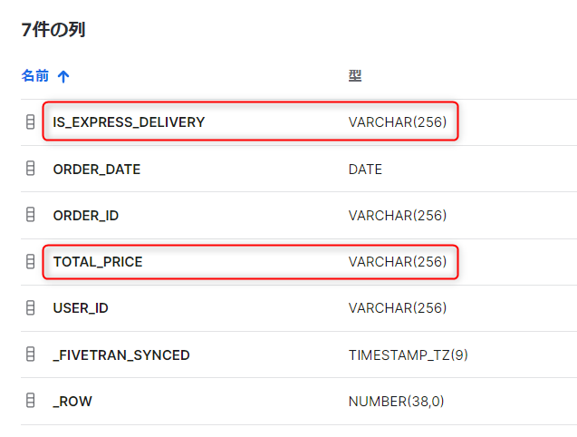The height and width of the screenshot is (437, 577).
Task: Click the TIMESTAMP_TZ(9) type value
Action: [409, 355]
